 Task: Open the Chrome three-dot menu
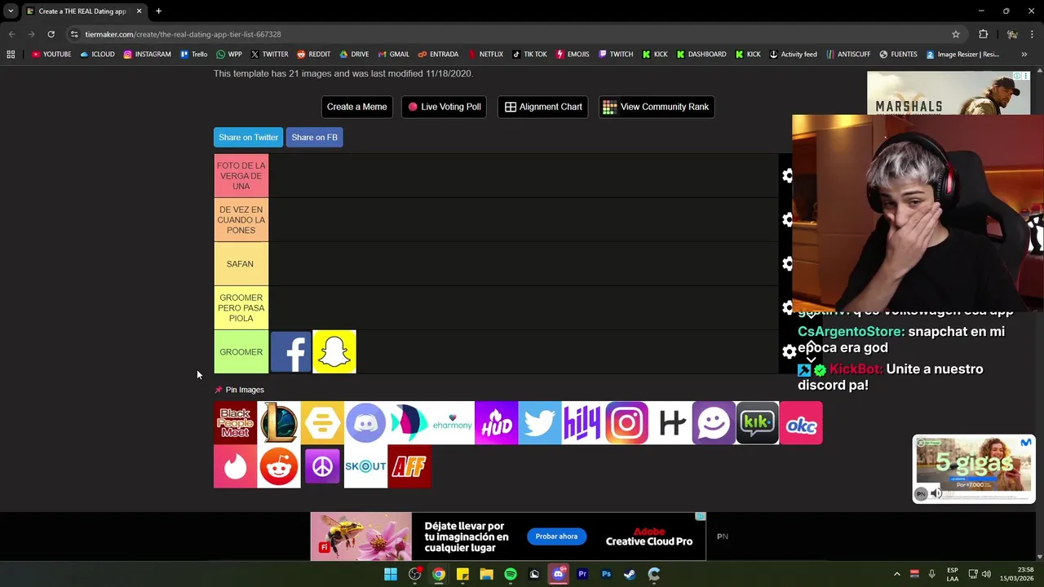pyautogui.click(x=1033, y=34)
